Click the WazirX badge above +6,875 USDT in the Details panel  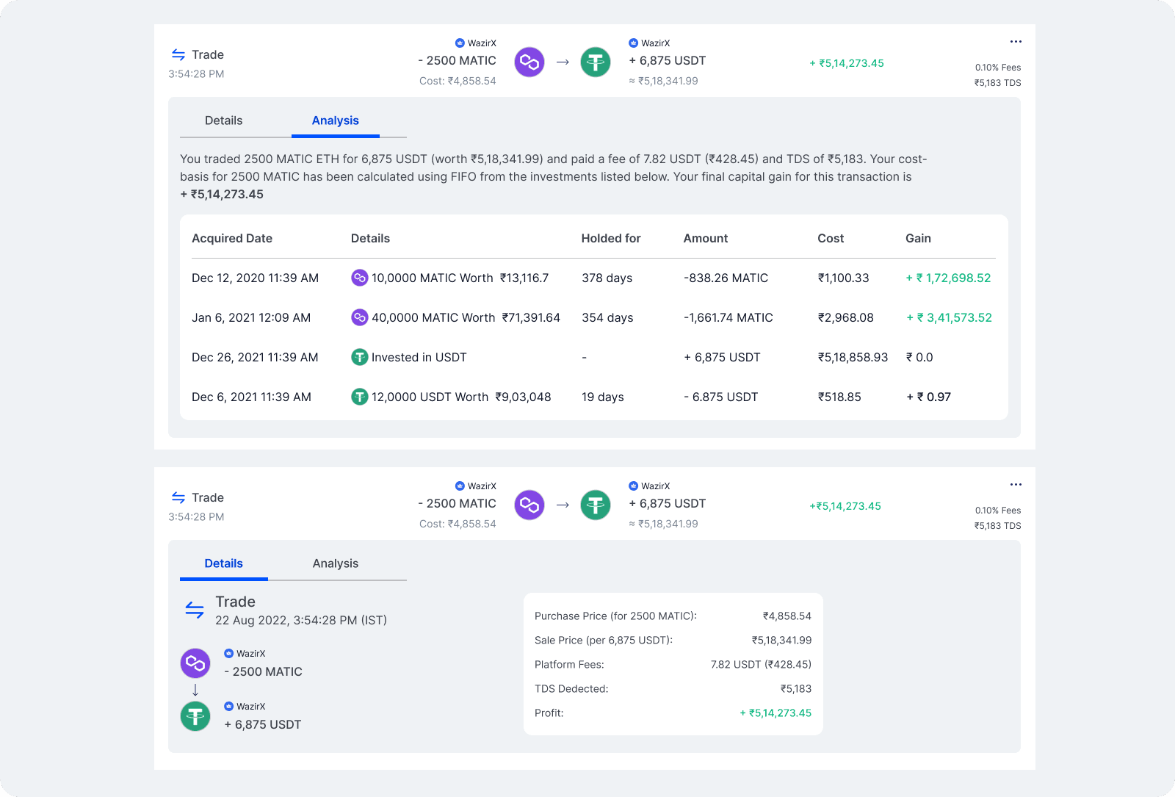click(245, 707)
